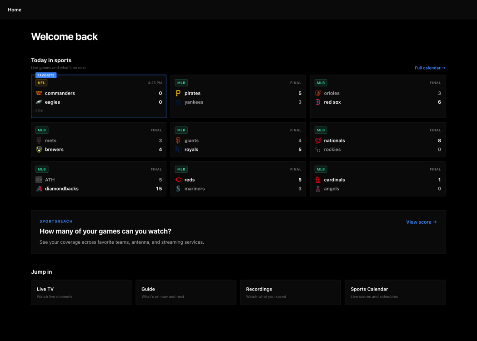Click 'How many of your games' heading
The height and width of the screenshot is (341, 477).
[105, 231]
